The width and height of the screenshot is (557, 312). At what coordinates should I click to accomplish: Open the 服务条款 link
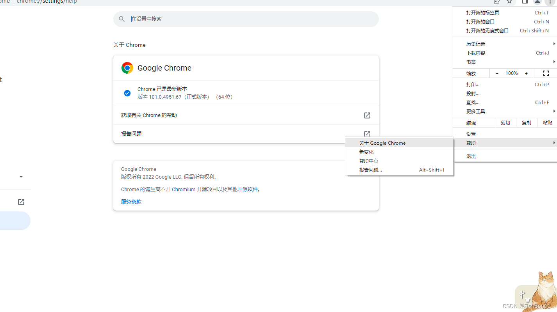131,202
